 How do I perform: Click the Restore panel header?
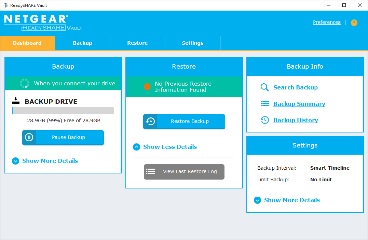coord(184,66)
